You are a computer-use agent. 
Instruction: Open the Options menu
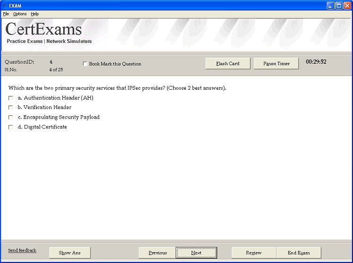(20, 14)
